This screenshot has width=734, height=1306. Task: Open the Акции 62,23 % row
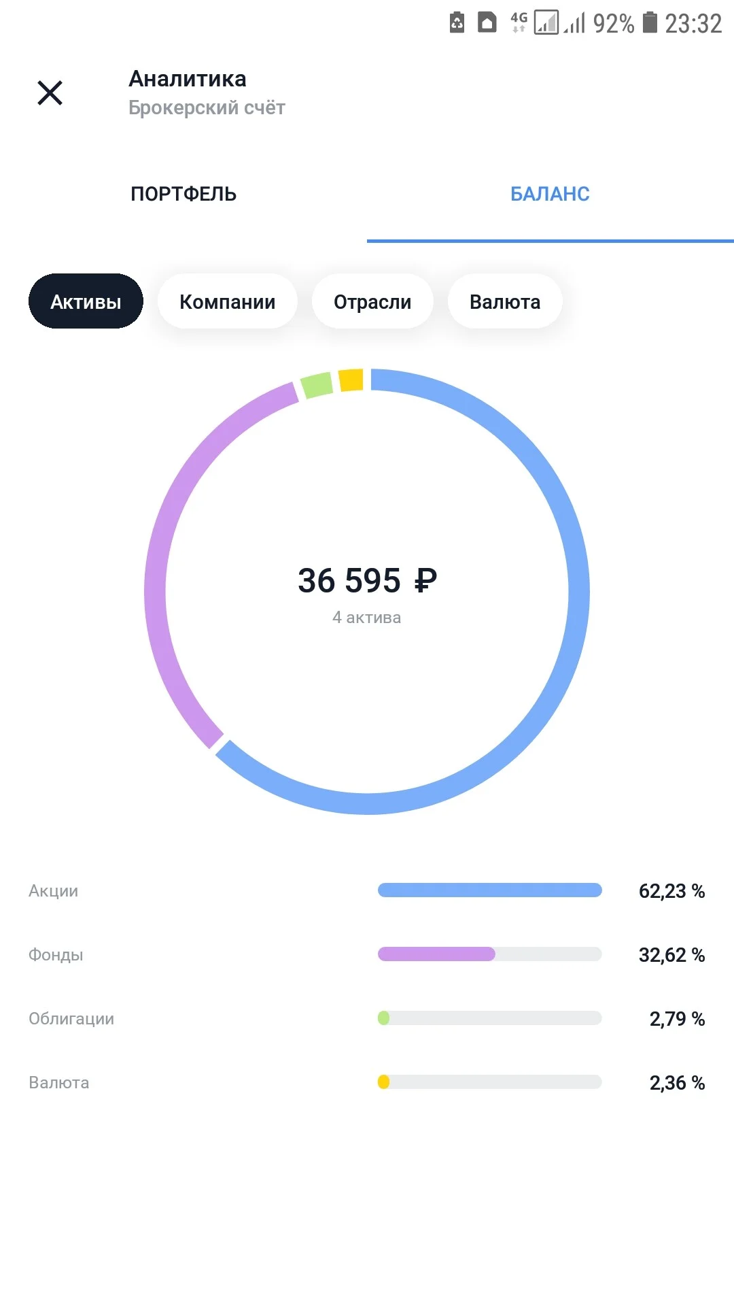[367, 890]
